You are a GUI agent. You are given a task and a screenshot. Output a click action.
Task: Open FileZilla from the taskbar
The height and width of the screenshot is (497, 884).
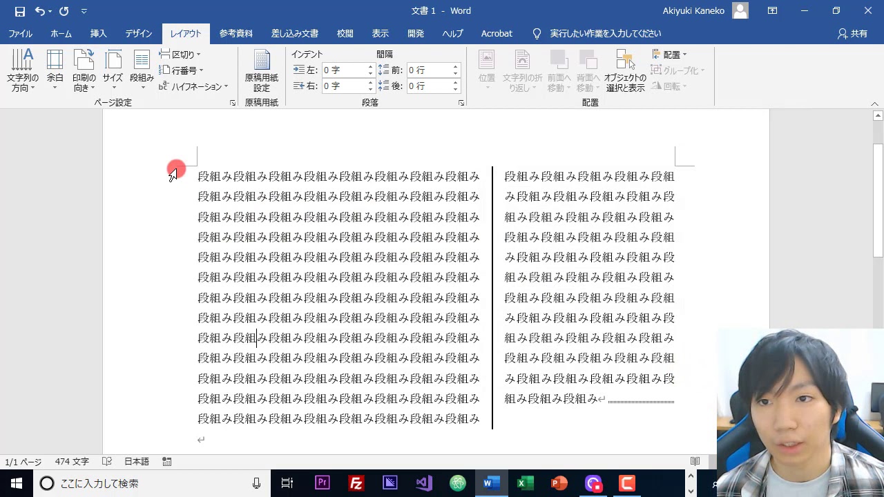(356, 483)
